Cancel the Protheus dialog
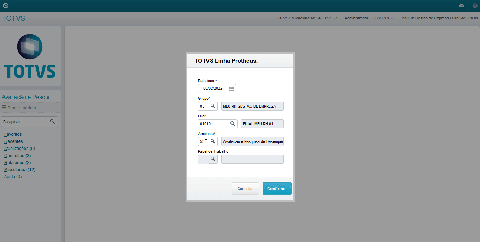The width and height of the screenshot is (480, 242). point(245,189)
